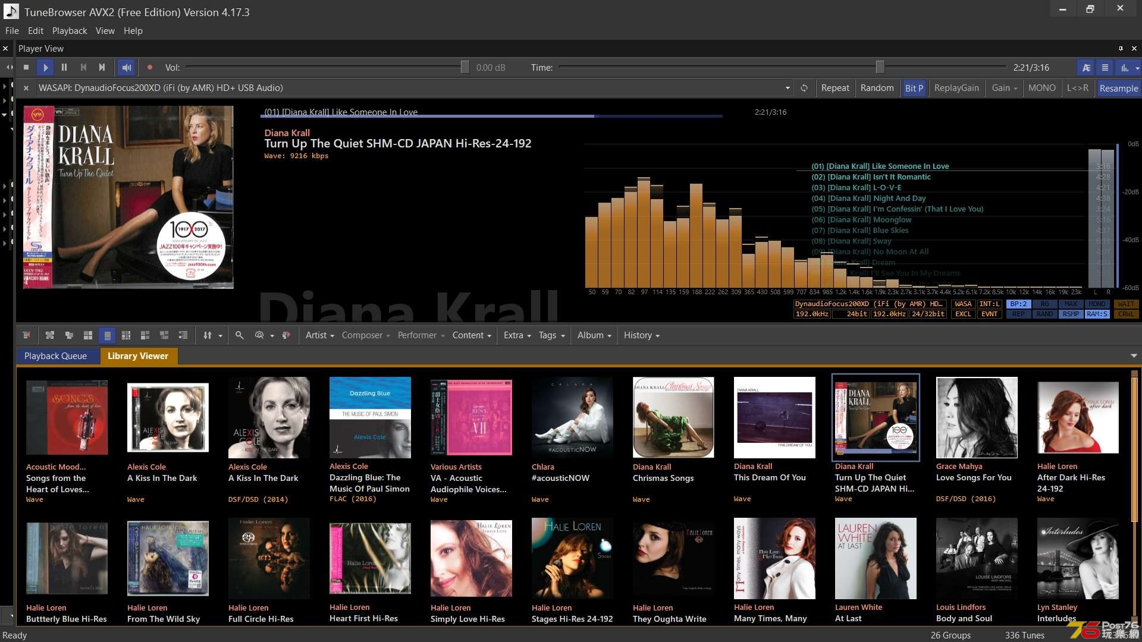The width and height of the screenshot is (1142, 642).
Task: Open the Gain dropdown
Action: (x=1005, y=88)
